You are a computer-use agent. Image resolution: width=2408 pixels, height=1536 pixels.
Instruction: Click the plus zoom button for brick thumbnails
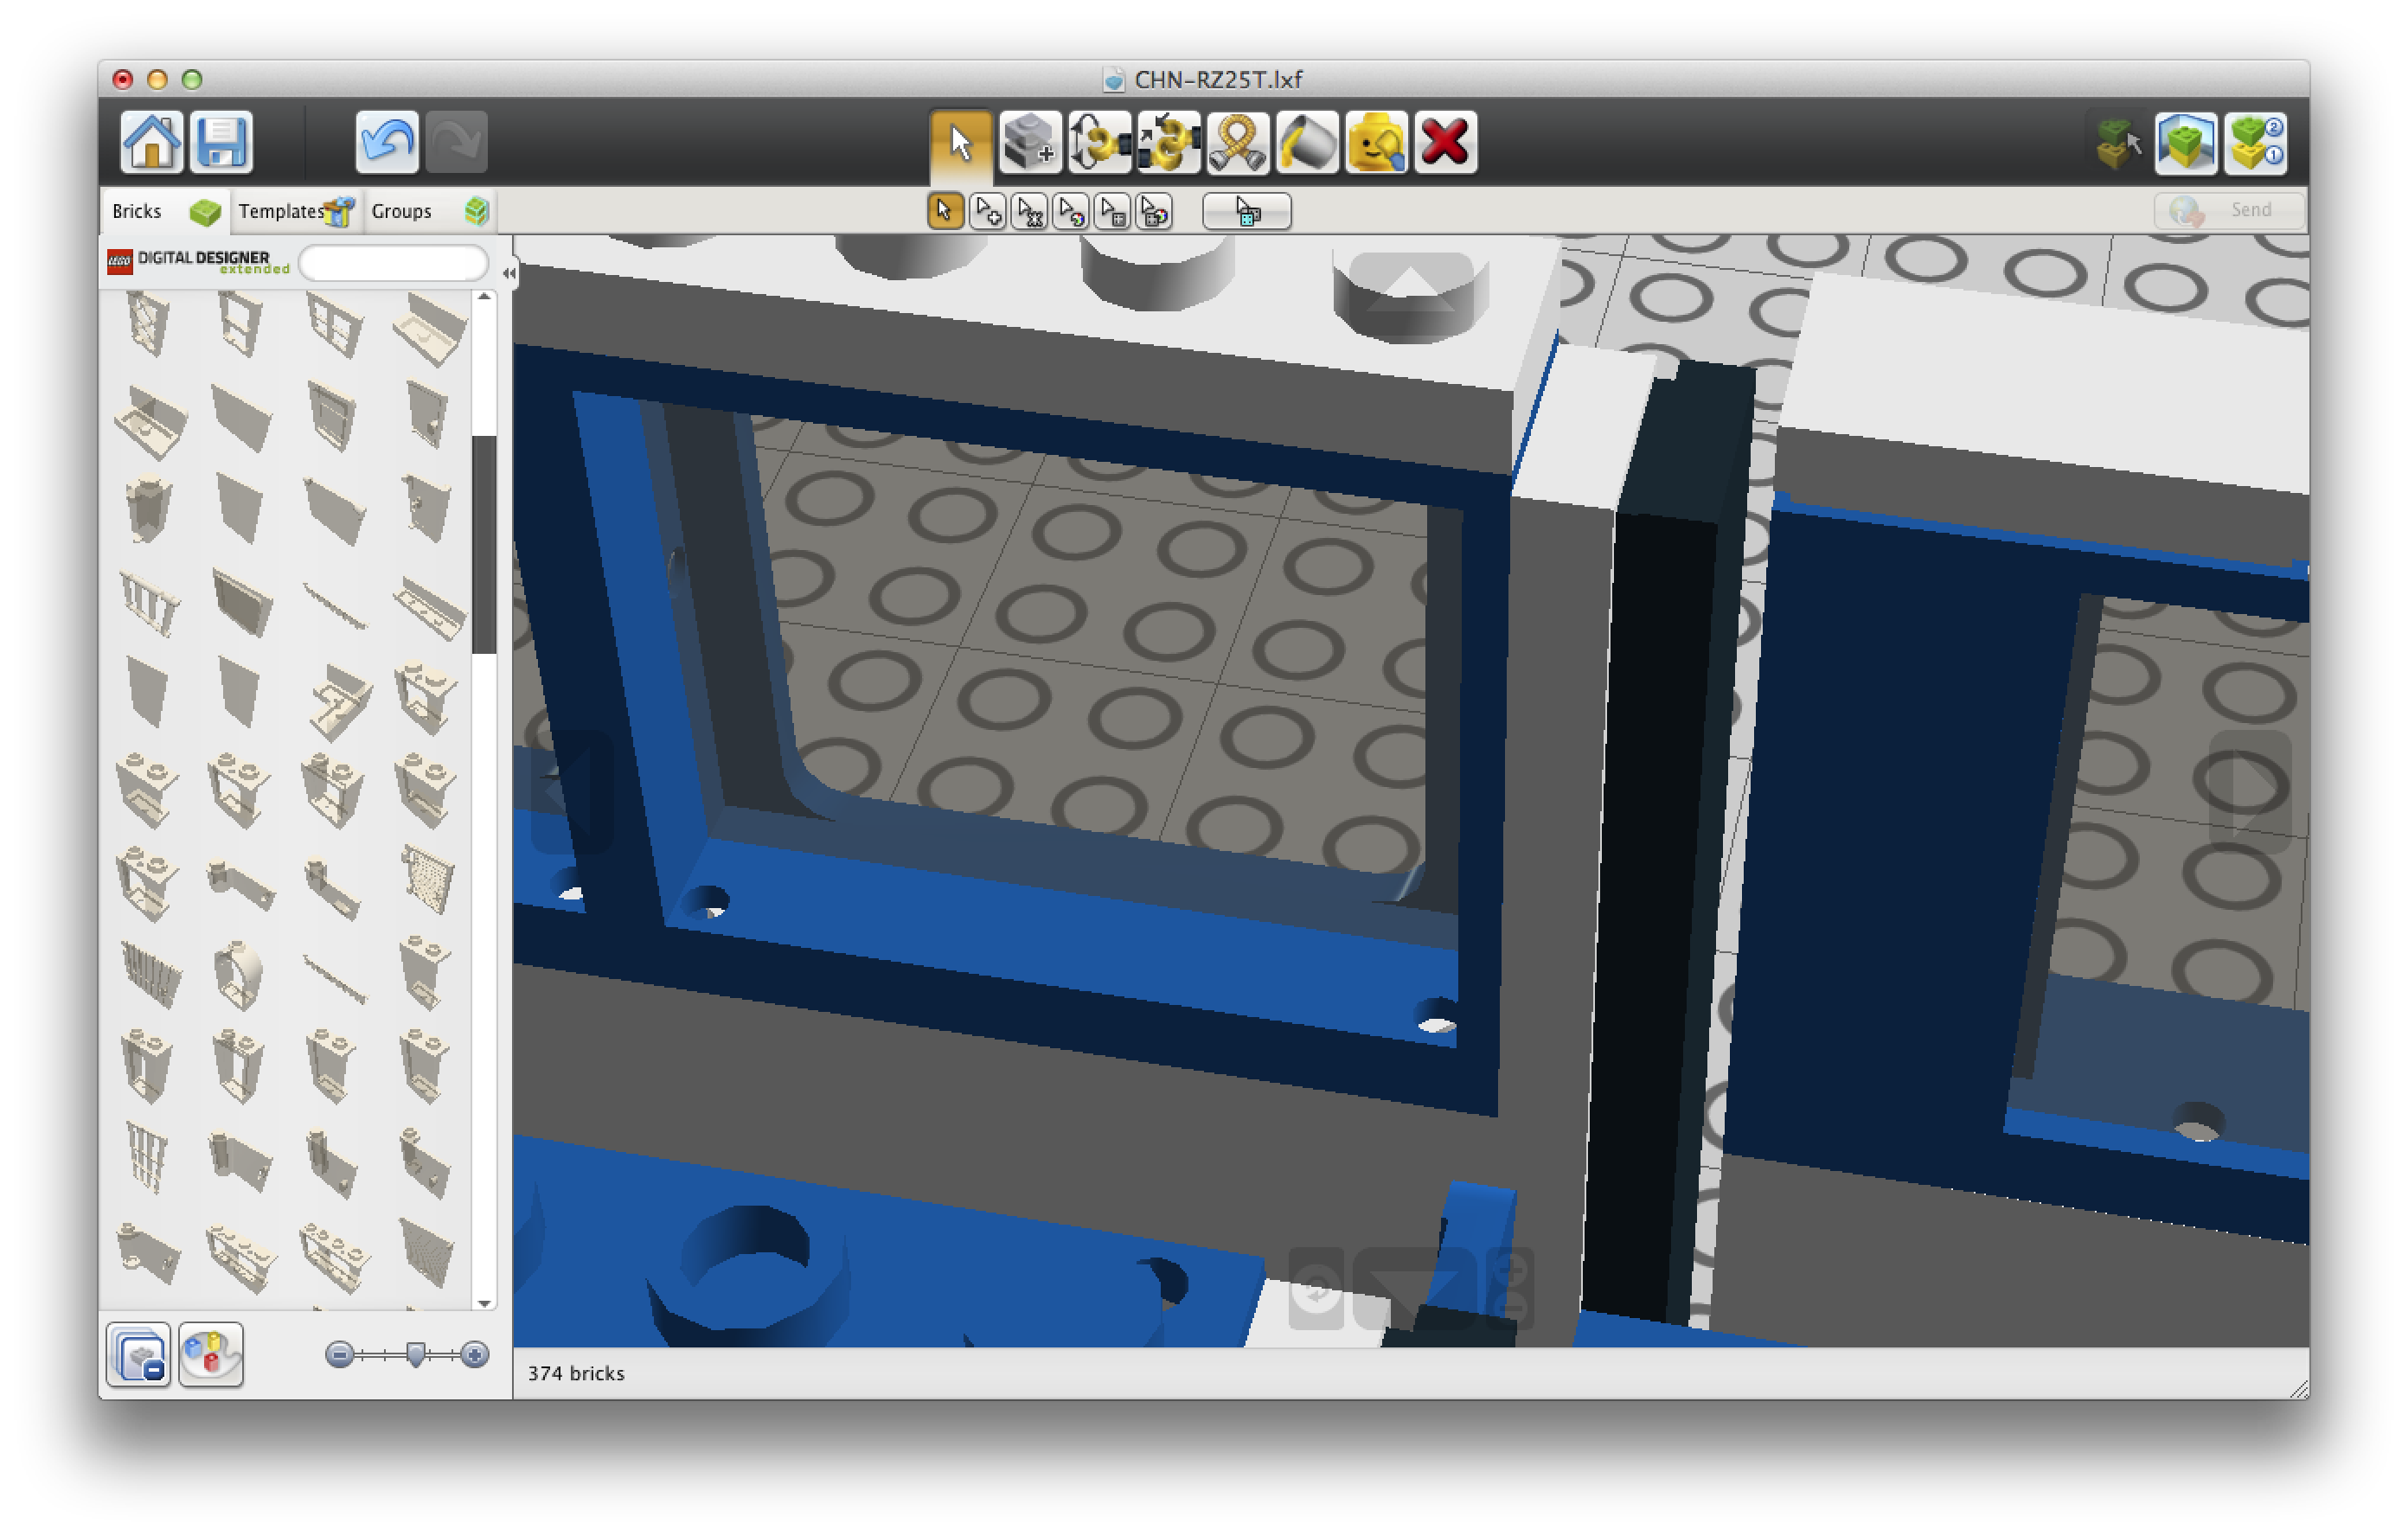475,1355
